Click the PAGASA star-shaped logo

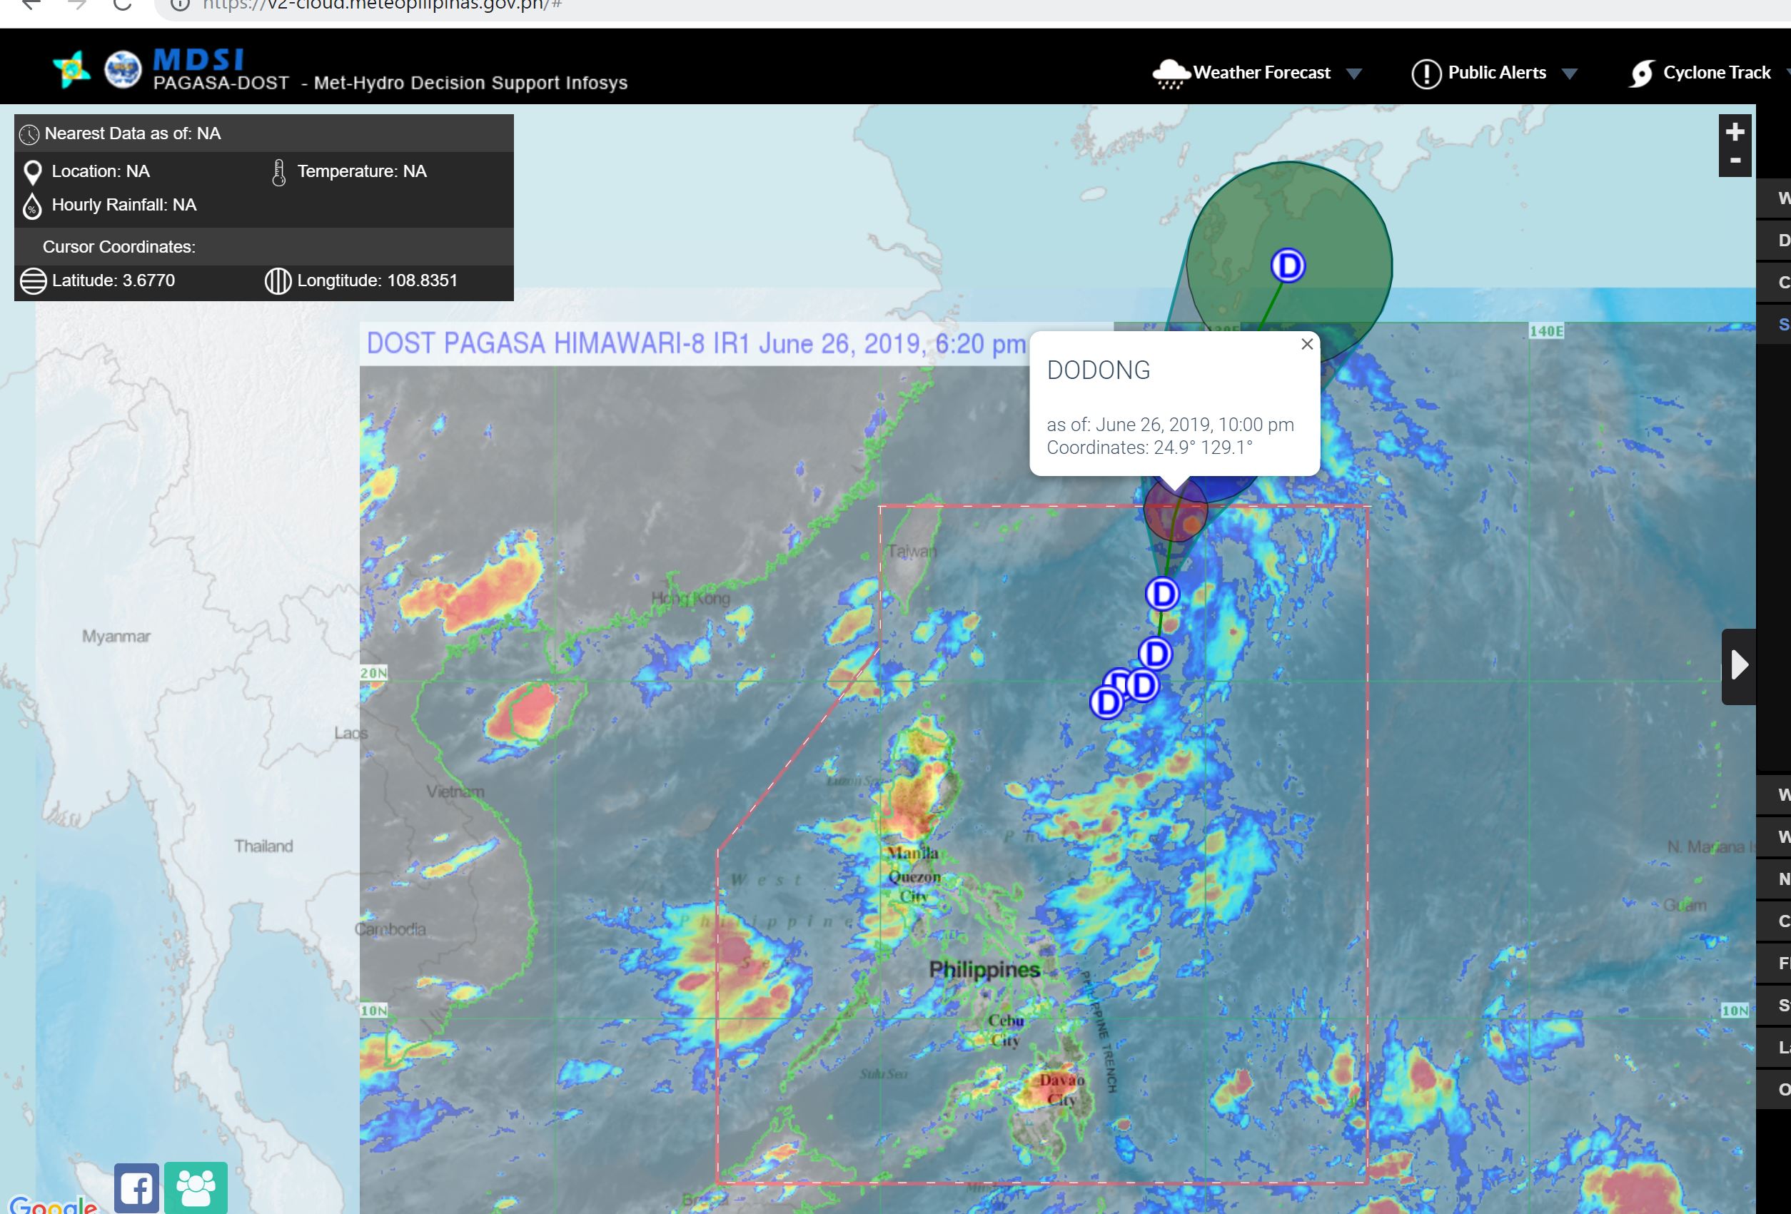point(71,71)
